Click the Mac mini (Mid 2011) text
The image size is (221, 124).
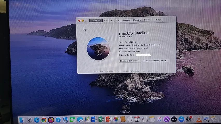128,42
